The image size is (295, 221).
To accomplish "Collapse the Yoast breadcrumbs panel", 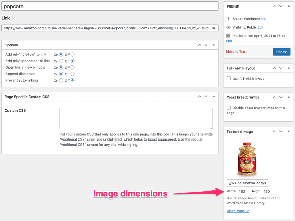I will pos(289,97).
